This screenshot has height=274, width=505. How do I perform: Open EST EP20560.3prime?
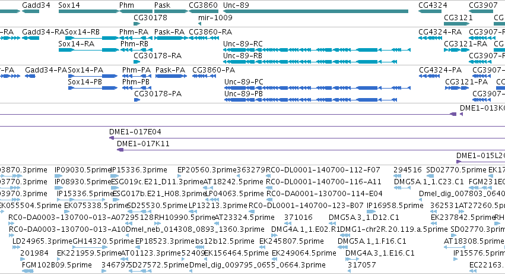(207, 170)
